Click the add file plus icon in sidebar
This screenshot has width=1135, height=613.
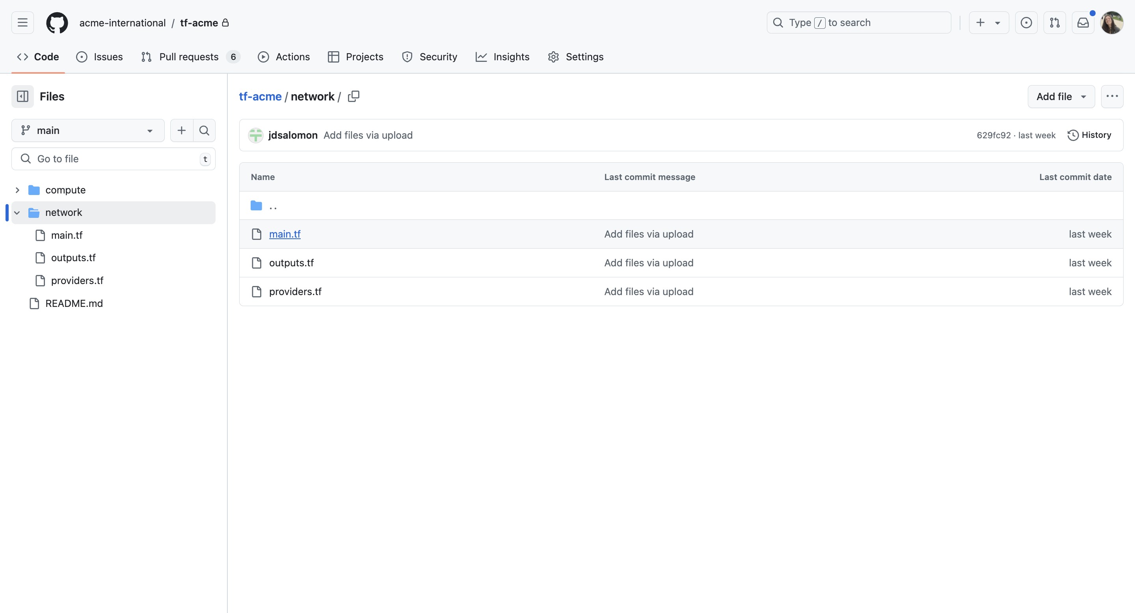[182, 130]
